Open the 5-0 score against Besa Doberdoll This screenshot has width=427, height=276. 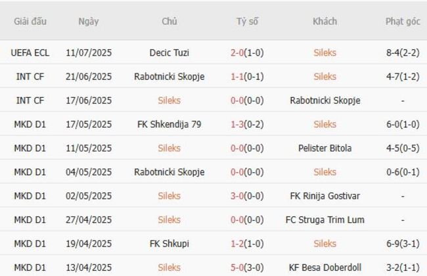click(x=247, y=267)
